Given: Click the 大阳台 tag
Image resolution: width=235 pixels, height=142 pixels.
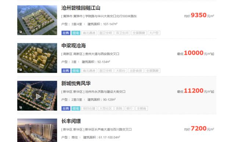Looking at the screenshot, I should 121,71.
